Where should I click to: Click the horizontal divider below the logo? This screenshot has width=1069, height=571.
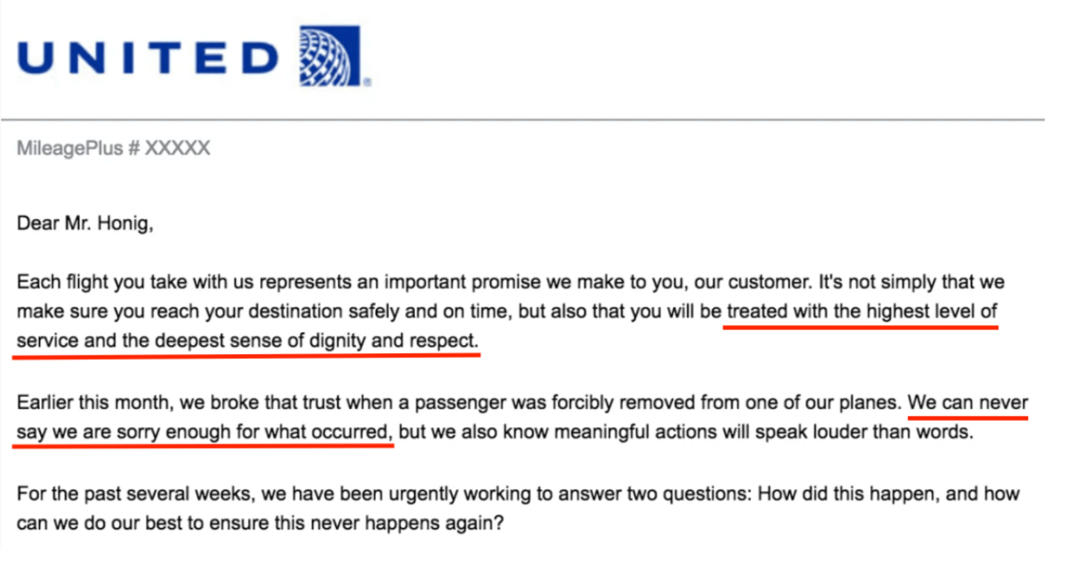point(522,120)
